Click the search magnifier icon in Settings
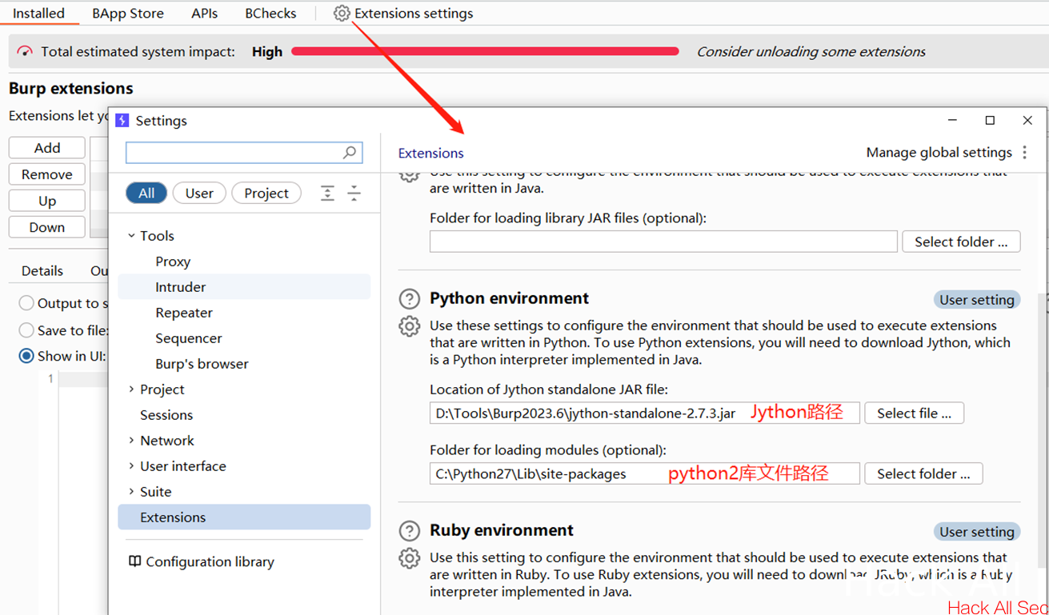Image resolution: width=1049 pixels, height=615 pixels. tap(350, 152)
